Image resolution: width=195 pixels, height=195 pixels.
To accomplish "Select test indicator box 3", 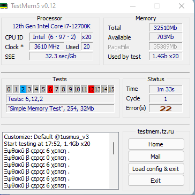I will (29, 89).
